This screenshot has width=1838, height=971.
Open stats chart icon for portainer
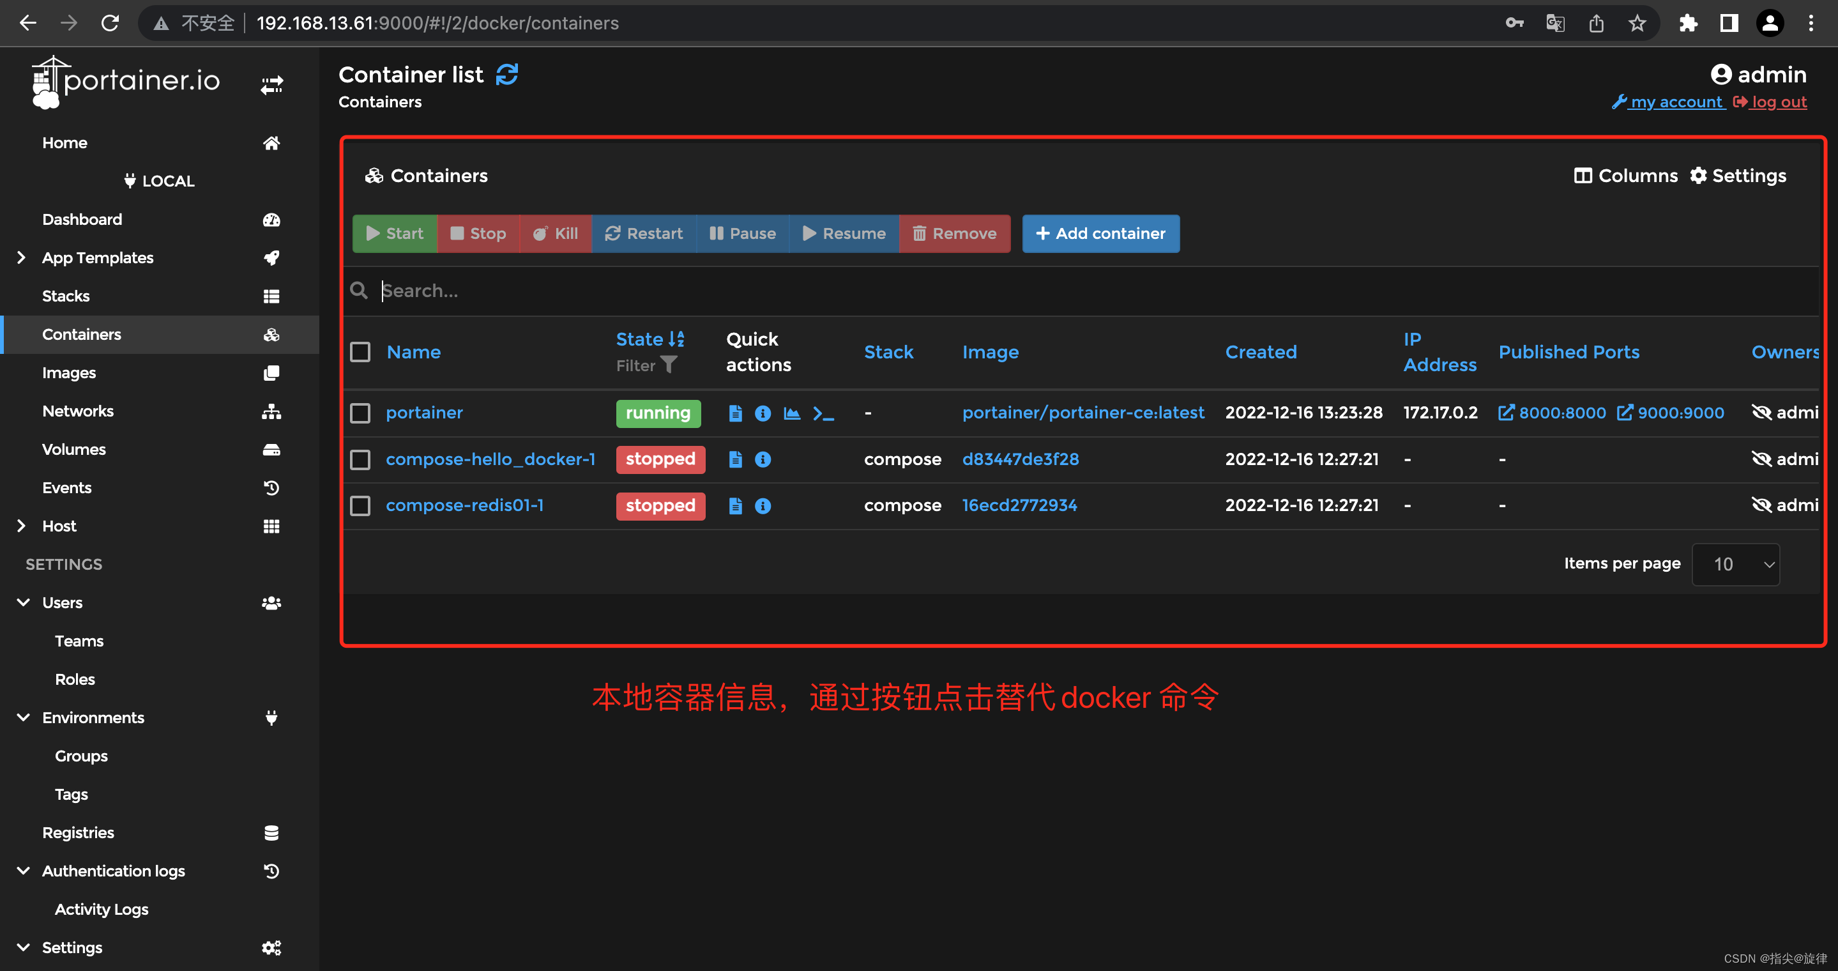[x=791, y=413]
